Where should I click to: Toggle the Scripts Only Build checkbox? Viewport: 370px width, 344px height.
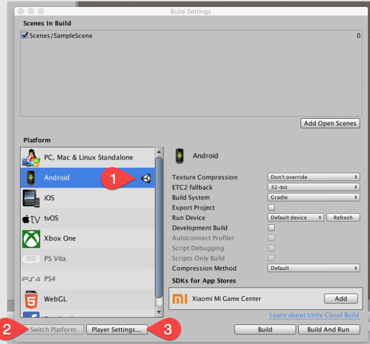(271, 258)
